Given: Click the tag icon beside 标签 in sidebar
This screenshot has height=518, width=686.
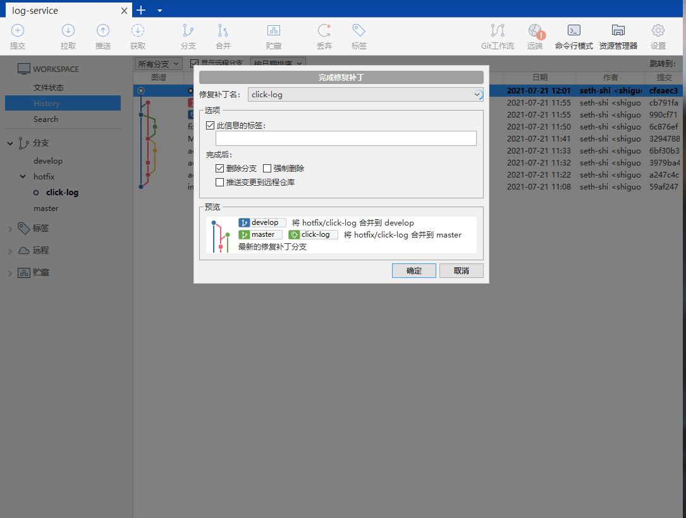Looking at the screenshot, I should [x=23, y=228].
